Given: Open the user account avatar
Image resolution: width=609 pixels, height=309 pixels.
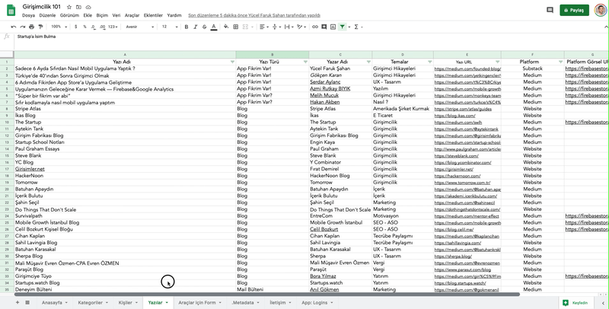Looking at the screenshot, I should 600,10.
